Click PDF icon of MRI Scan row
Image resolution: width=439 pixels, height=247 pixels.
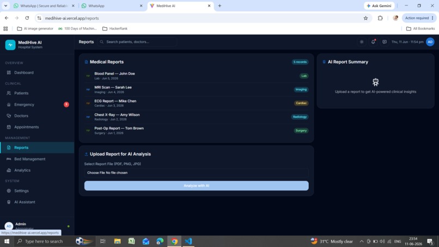(88, 90)
